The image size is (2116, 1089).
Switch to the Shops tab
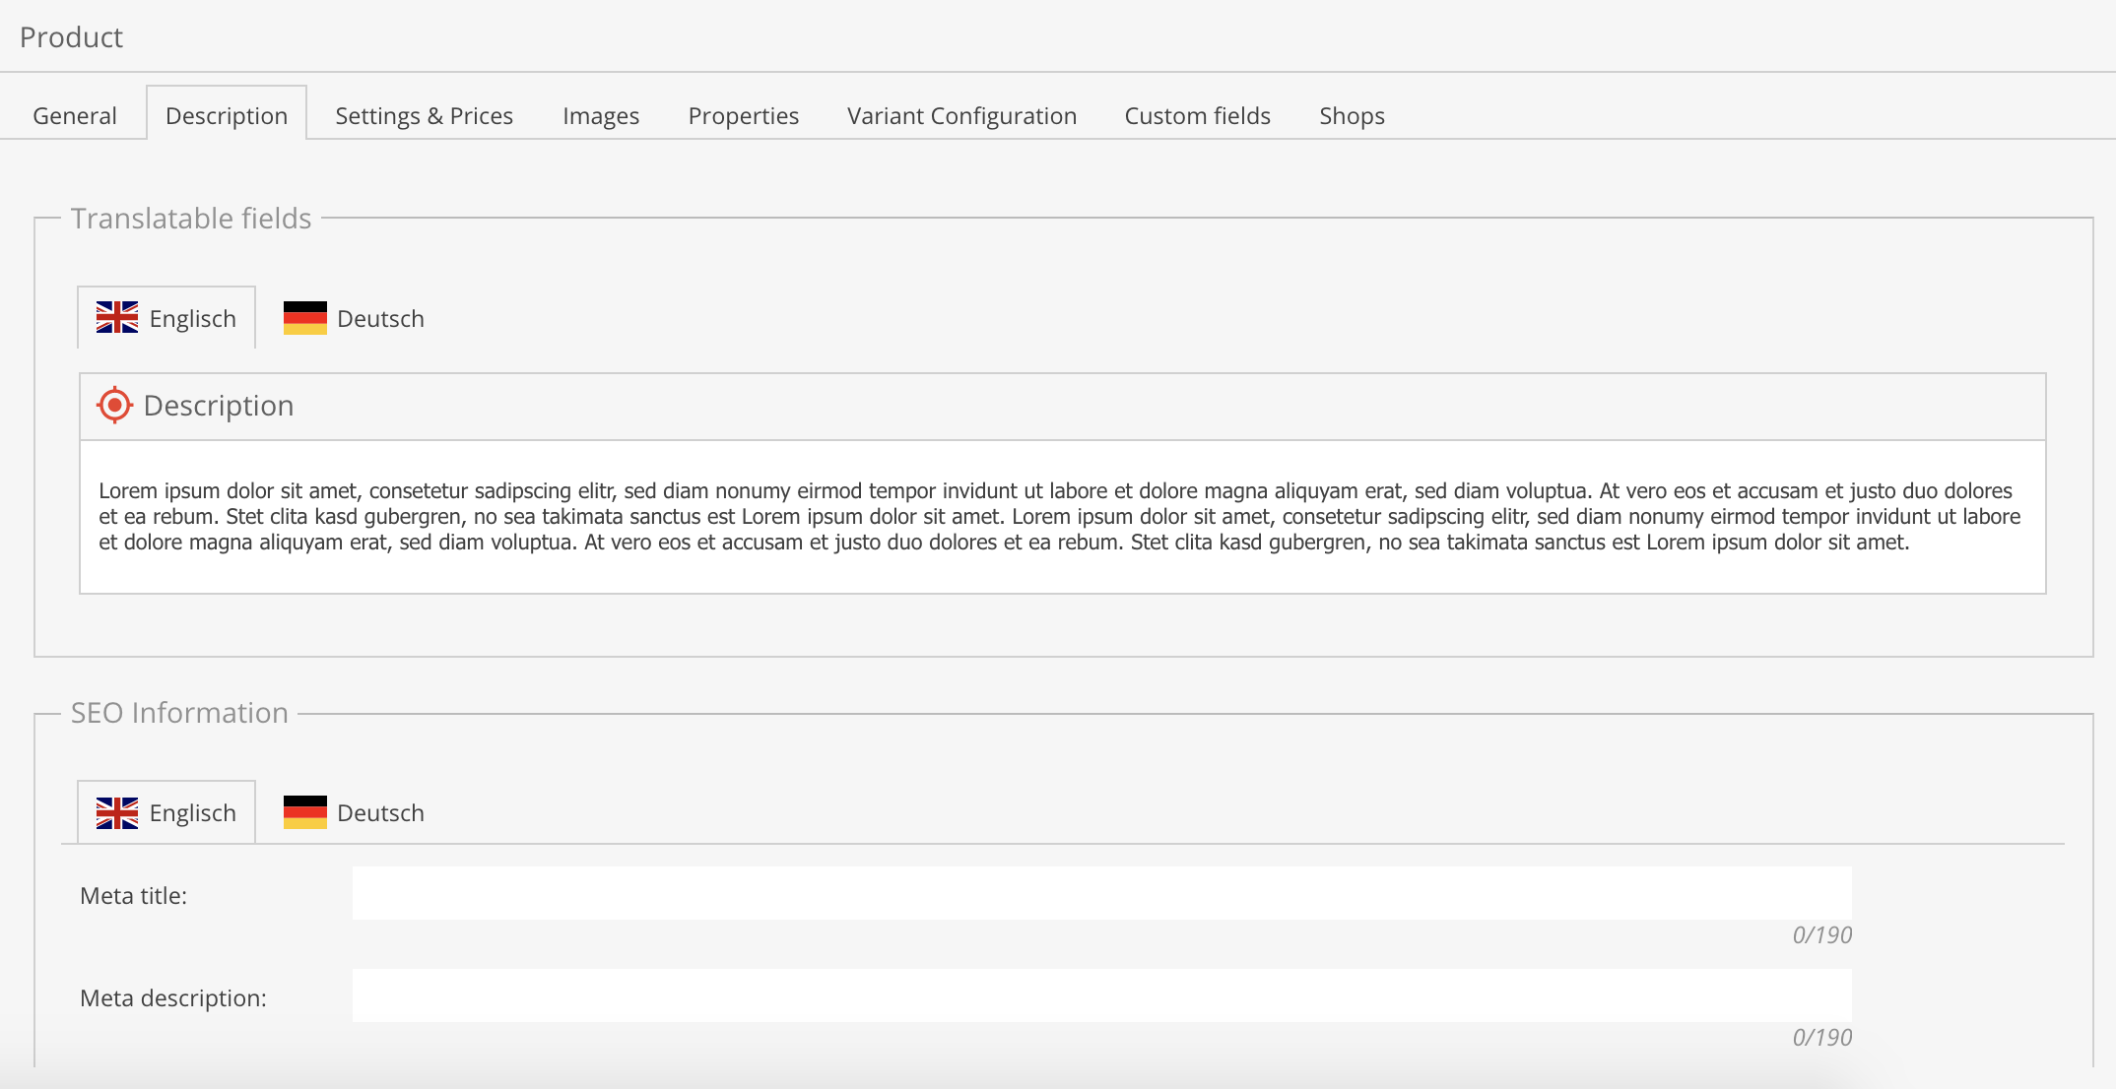coord(1352,116)
